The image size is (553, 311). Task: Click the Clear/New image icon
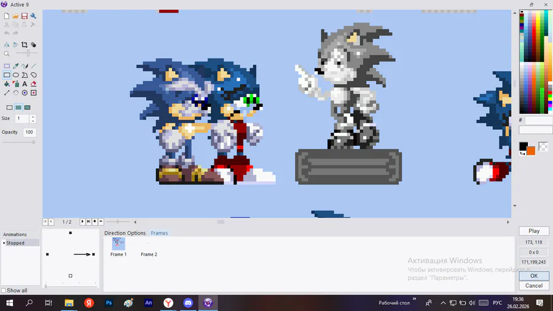[7, 16]
